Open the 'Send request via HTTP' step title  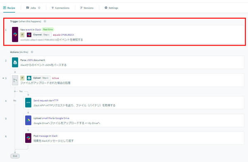(46, 101)
